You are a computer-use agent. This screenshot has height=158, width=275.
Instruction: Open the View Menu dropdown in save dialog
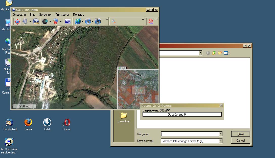click(227, 53)
